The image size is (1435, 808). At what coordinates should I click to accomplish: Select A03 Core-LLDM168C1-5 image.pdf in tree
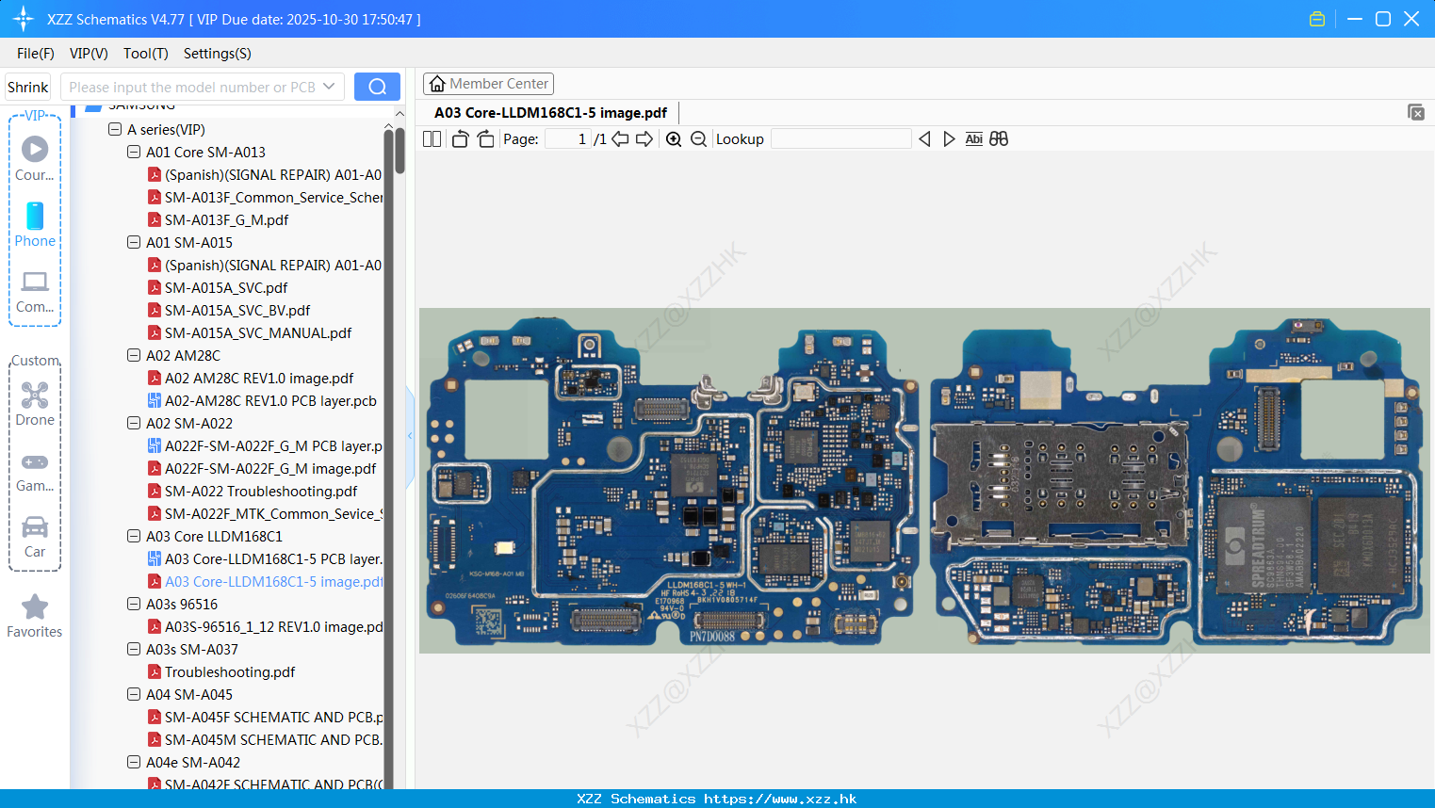pyautogui.click(x=266, y=581)
